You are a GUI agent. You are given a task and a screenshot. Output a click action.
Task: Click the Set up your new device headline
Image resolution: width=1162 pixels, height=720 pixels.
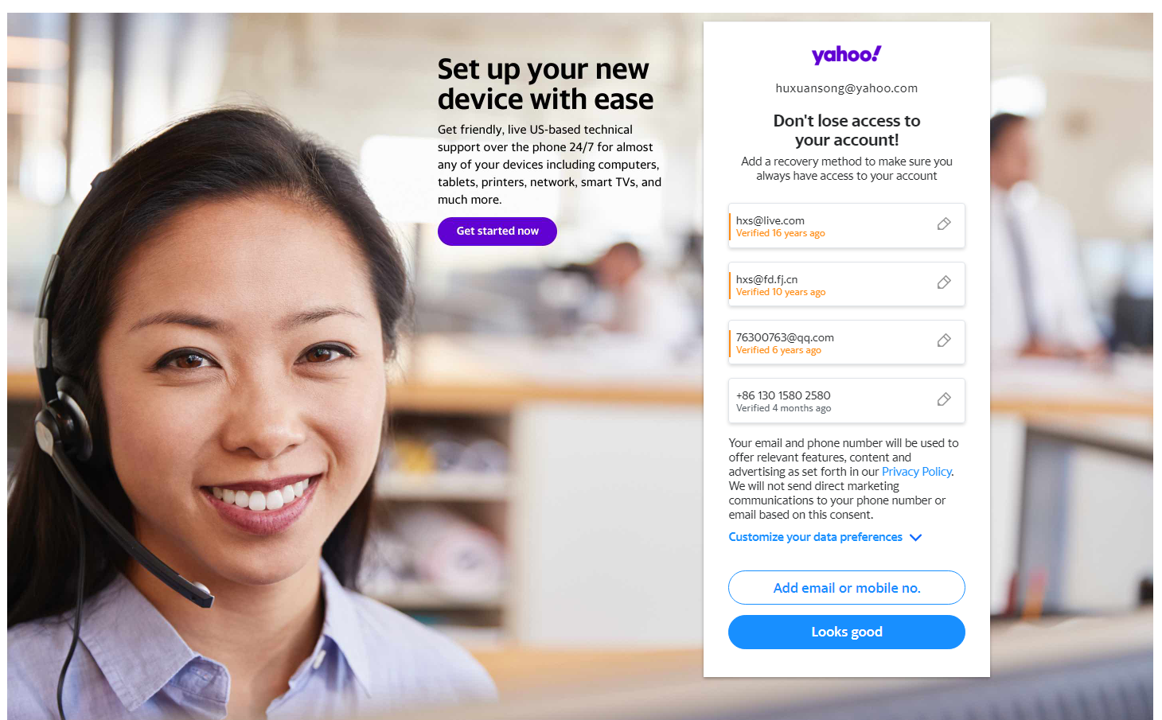[x=545, y=84]
